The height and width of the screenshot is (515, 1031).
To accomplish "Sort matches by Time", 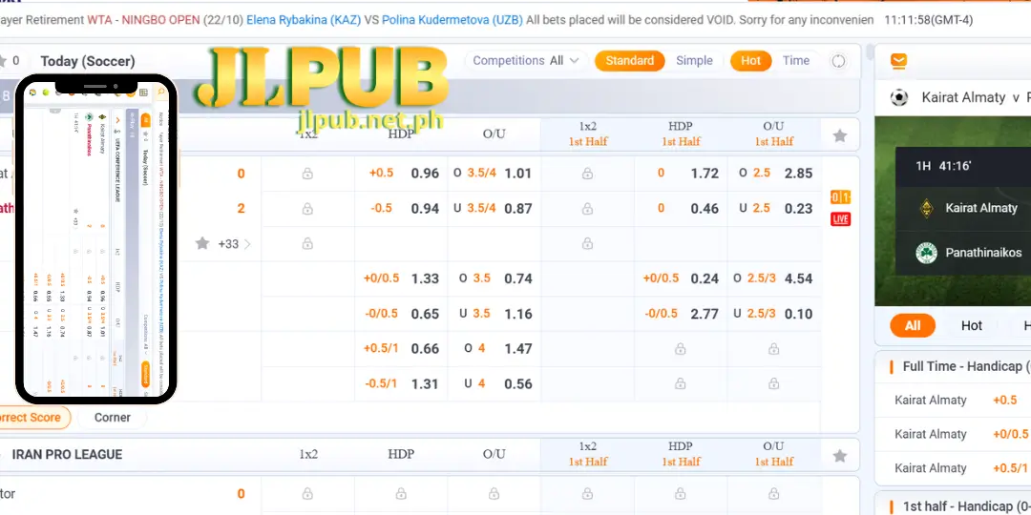I will 795,61.
